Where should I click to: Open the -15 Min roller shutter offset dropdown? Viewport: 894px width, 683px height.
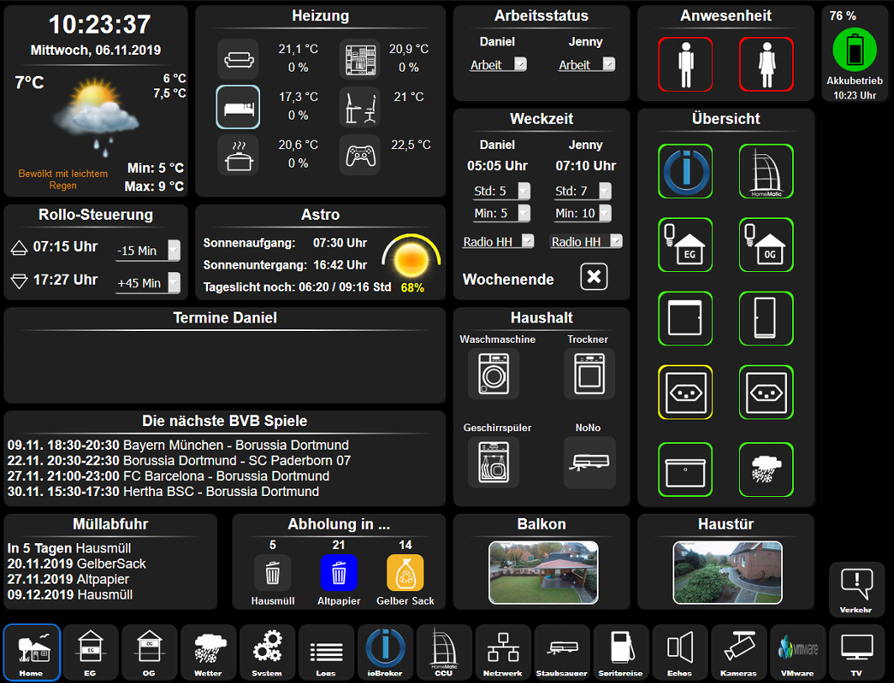[x=147, y=250]
